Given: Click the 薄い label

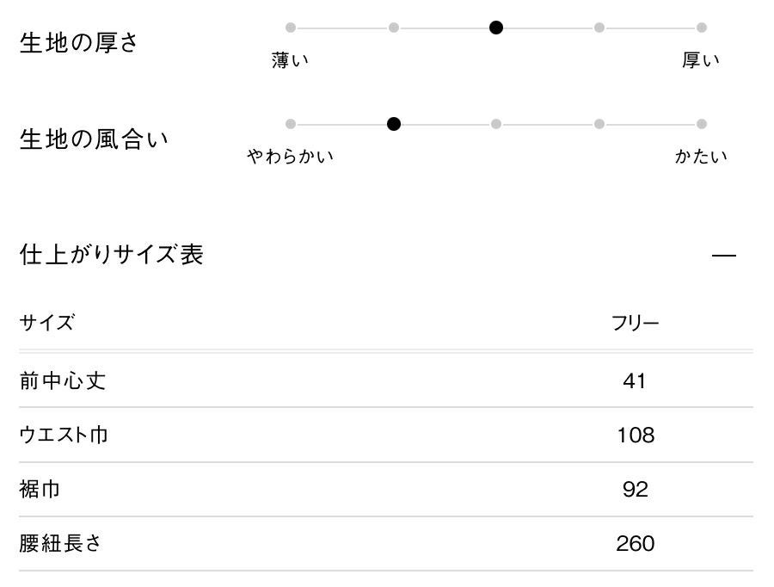Looking at the screenshot, I should point(290,60).
